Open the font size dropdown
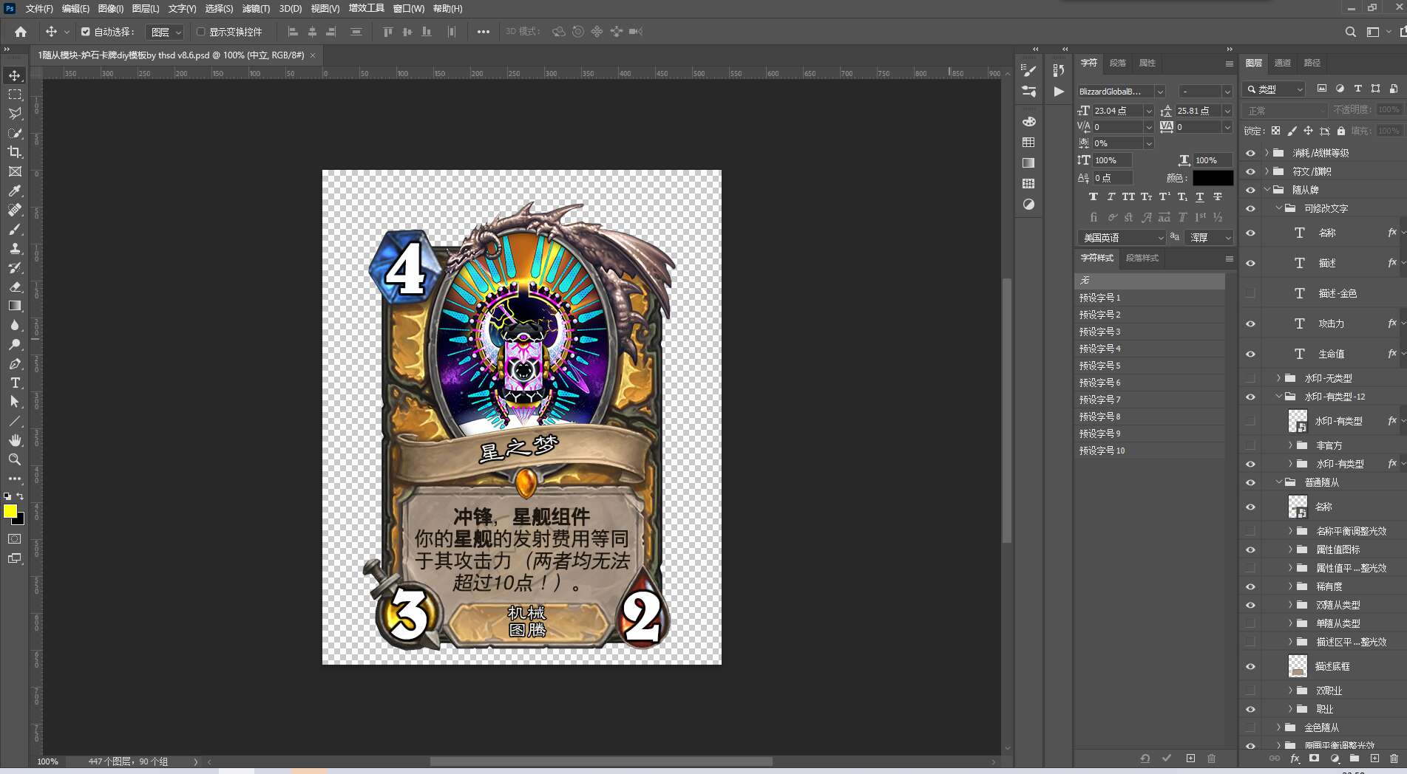1407x774 pixels. coord(1148,111)
